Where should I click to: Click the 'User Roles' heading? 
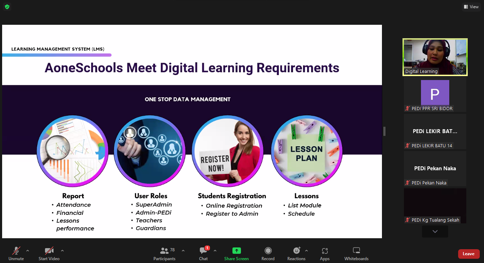[x=151, y=196]
